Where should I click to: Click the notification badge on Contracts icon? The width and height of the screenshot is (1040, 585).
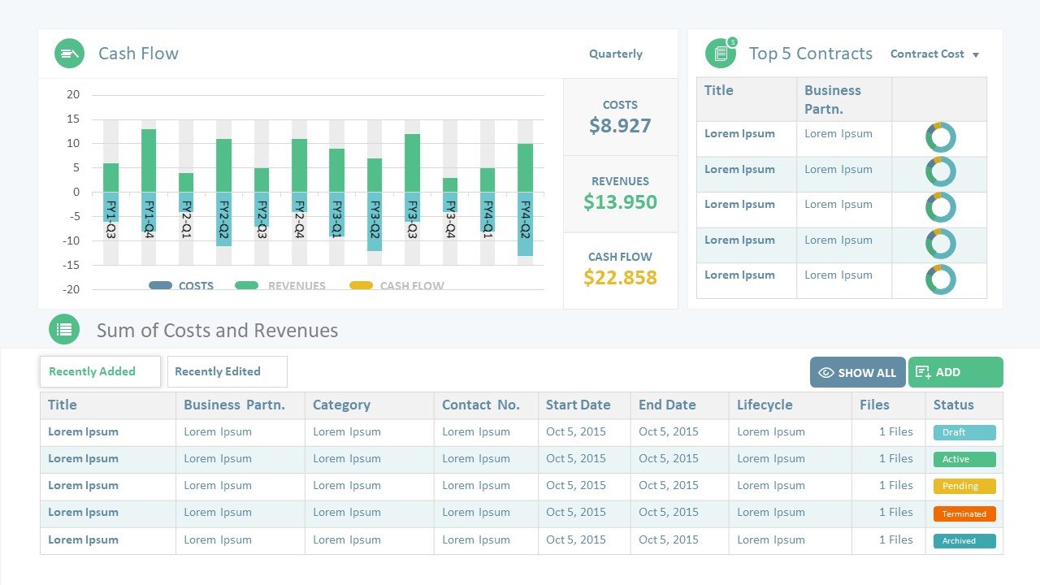(732, 41)
